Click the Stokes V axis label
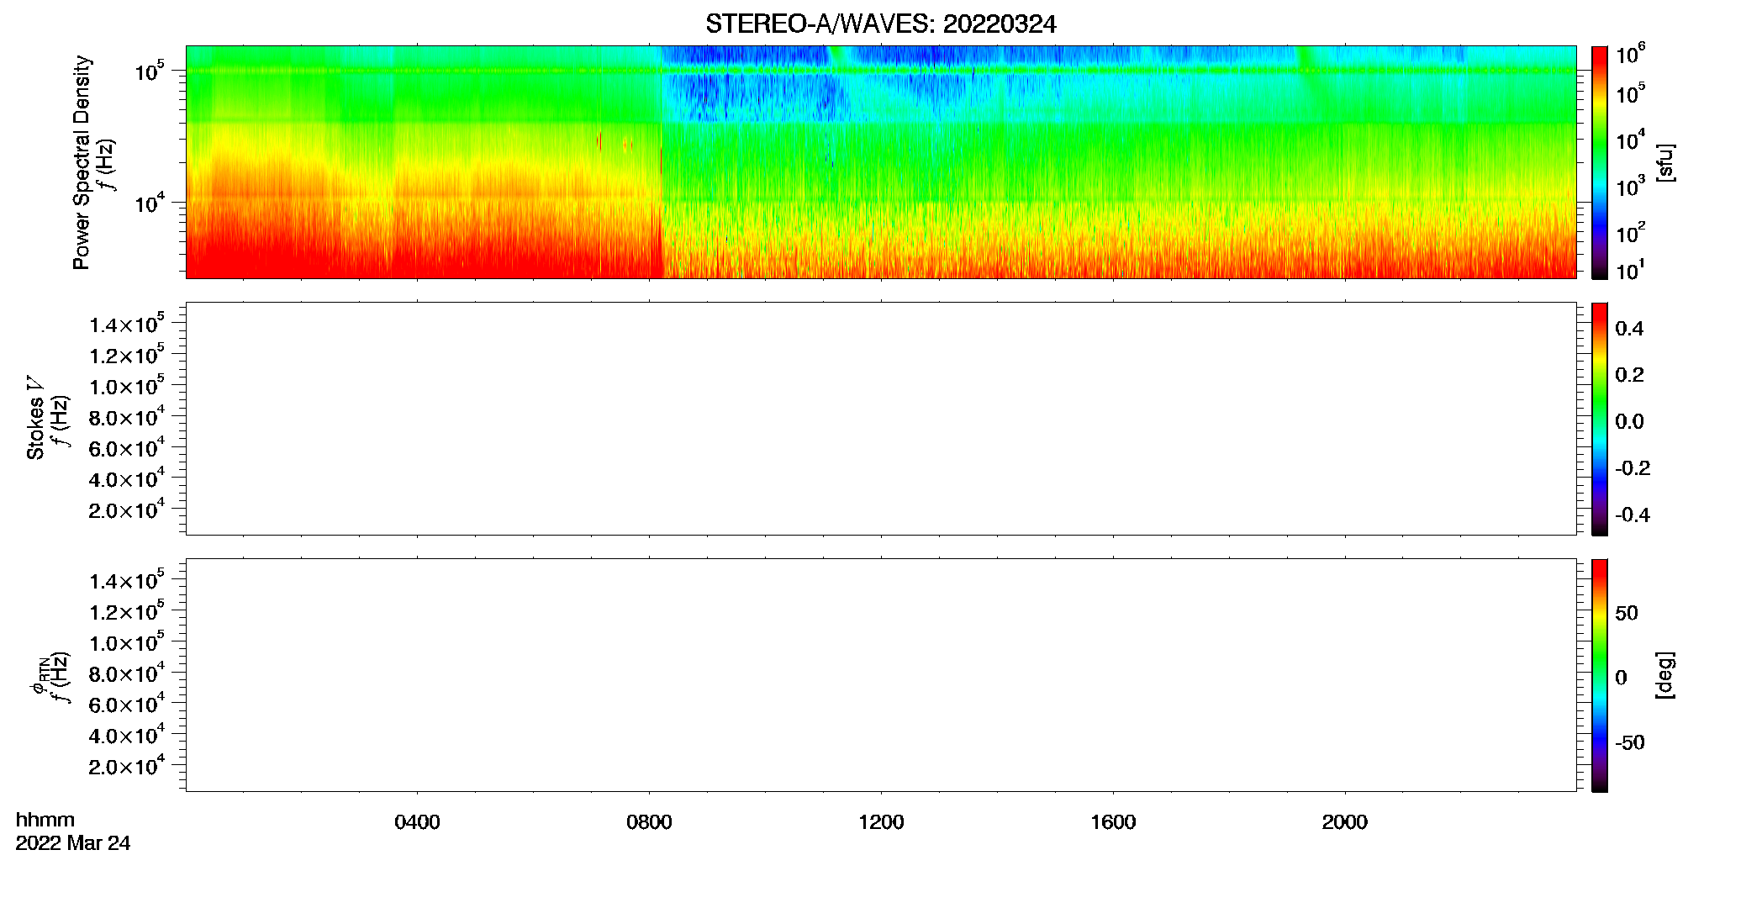Viewport: 1762px width, 908px height. click(35, 418)
